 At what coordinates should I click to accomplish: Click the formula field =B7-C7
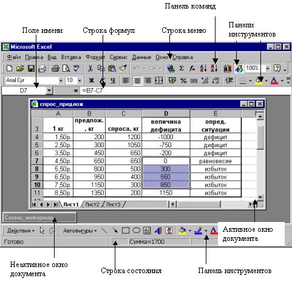(x=185, y=91)
